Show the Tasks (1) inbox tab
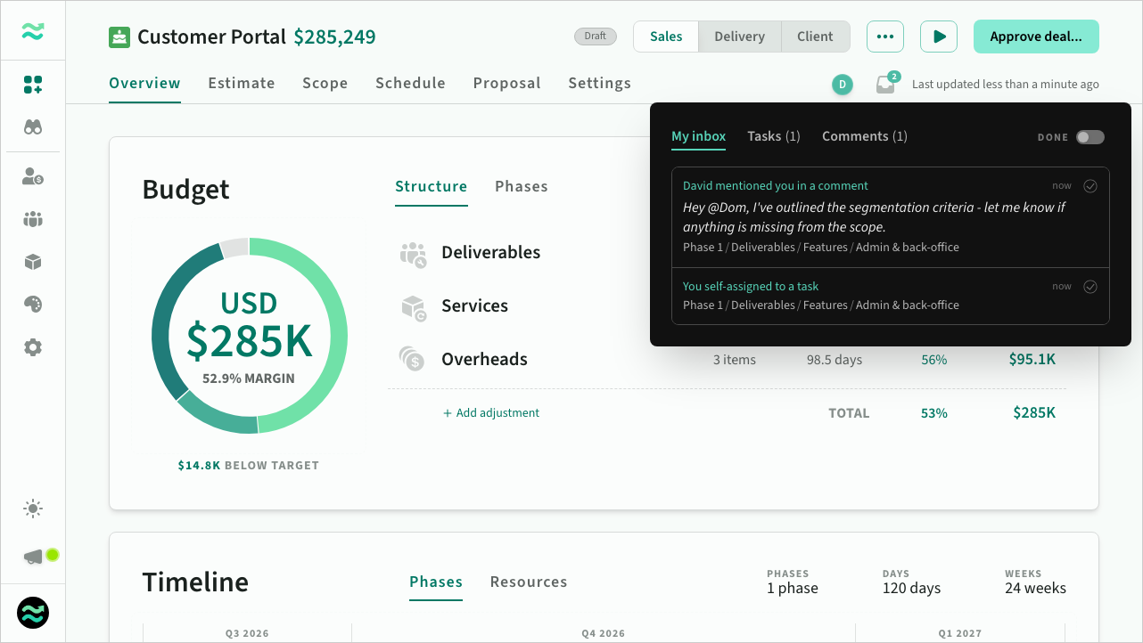 click(x=774, y=136)
